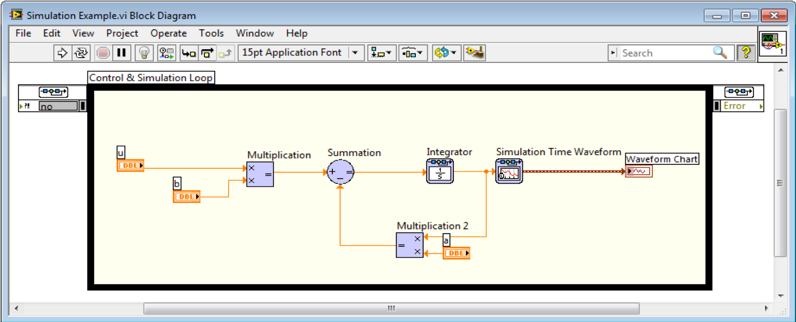The height and width of the screenshot is (322, 796).
Task: Select the u DBL control terminal
Action: coord(130,166)
